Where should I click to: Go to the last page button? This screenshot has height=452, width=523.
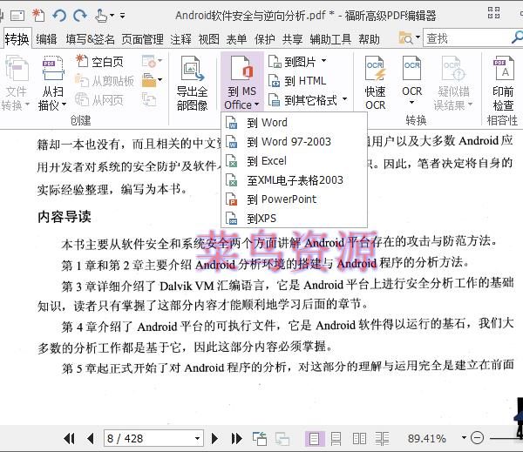click(236, 438)
